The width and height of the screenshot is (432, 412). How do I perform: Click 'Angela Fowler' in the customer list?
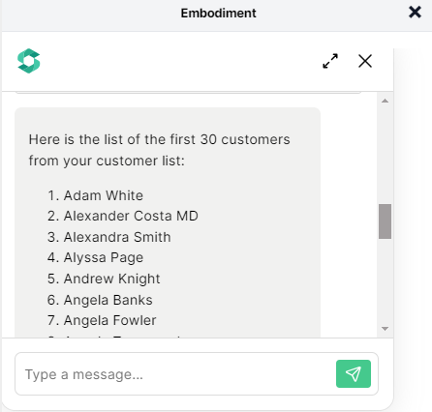click(109, 320)
